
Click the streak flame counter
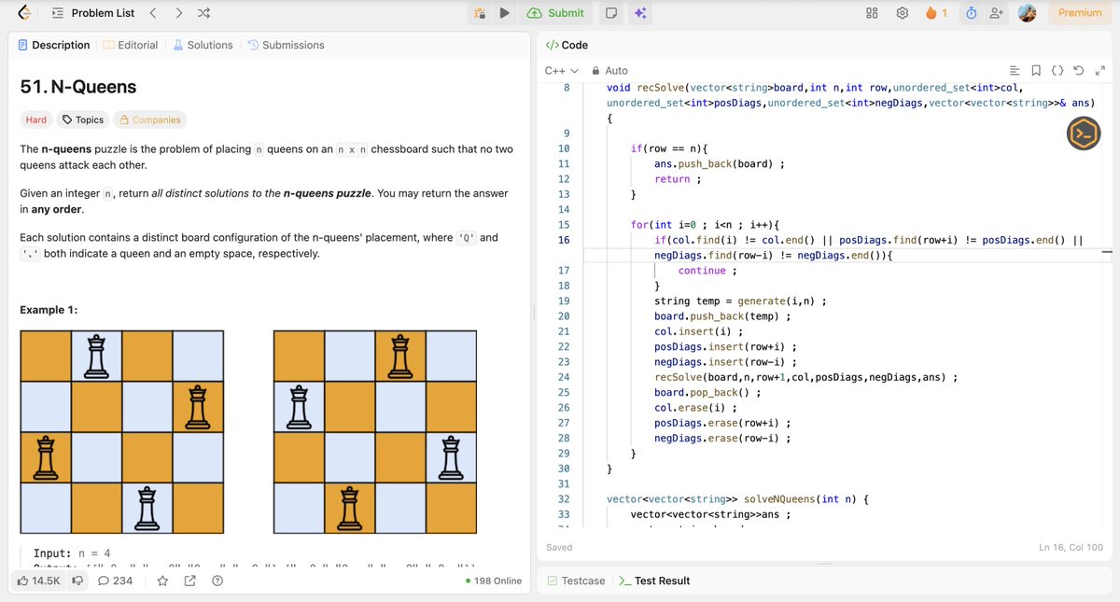pyautogui.click(x=936, y=13)
